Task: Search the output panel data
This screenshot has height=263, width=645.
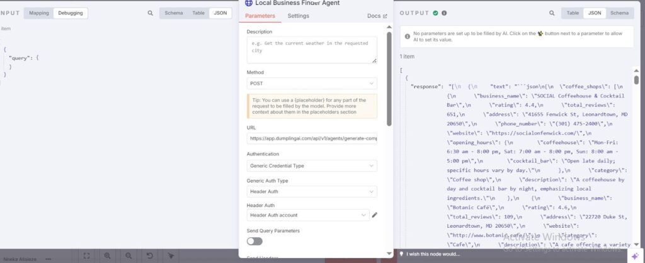Action: pos(552,13)
